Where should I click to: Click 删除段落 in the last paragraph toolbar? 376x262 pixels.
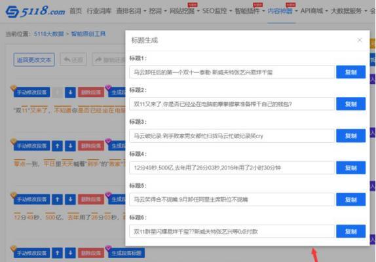tap(91, 253)
